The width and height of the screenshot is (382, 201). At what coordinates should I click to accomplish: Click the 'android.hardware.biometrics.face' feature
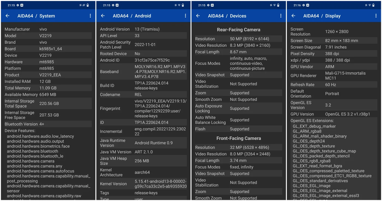click(x=38, y=146)
